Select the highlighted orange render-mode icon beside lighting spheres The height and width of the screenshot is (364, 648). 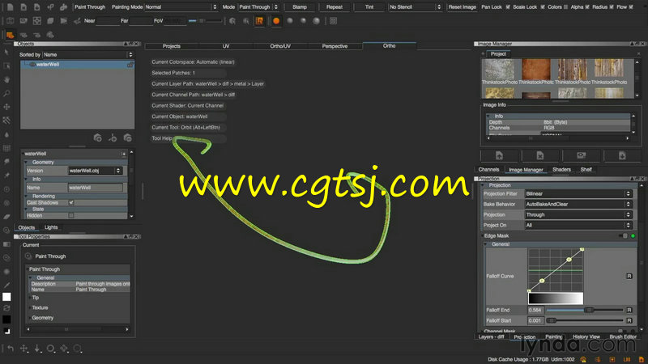259,21
